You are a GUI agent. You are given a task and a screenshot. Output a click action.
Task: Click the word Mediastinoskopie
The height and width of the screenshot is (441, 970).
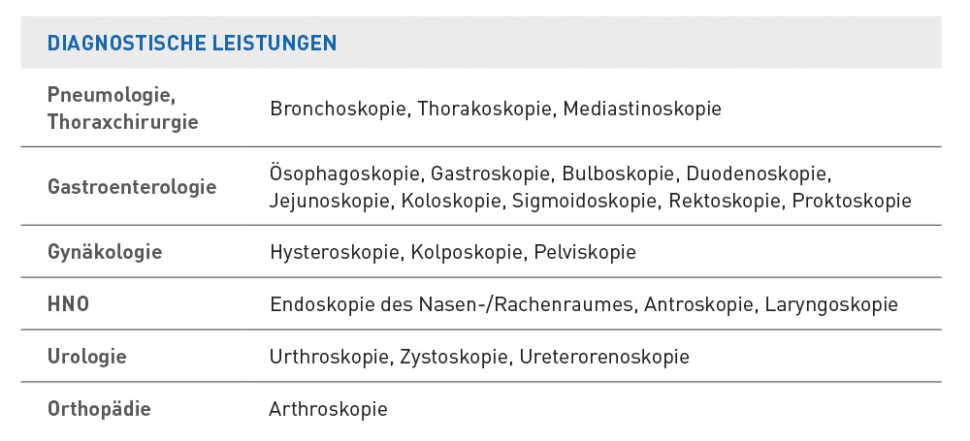(x=642, y=109)
